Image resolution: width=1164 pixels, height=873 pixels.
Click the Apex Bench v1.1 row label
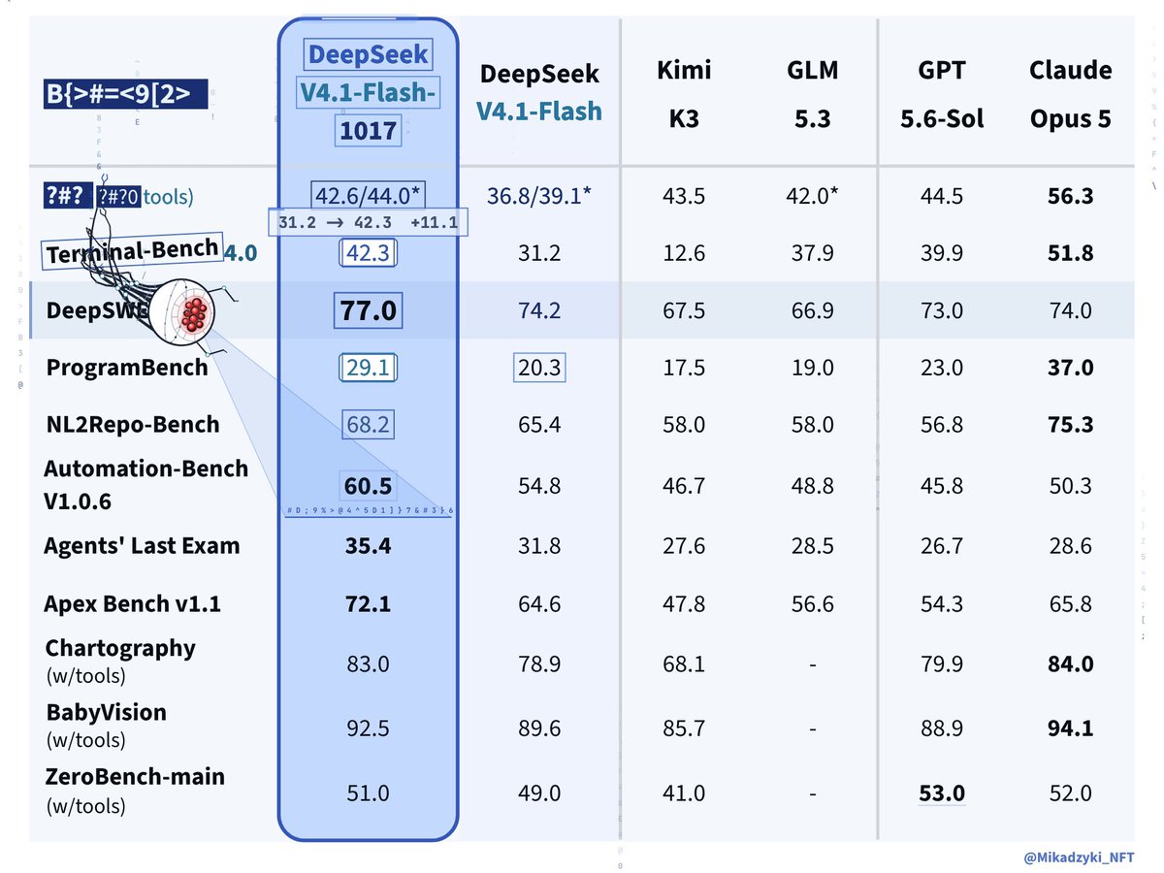[133, 604]
